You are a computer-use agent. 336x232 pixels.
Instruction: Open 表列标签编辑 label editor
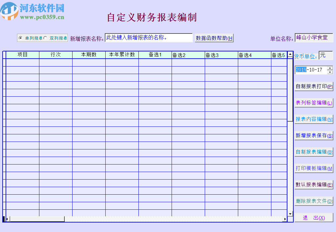pyautogui.click(x=314, y=103)
